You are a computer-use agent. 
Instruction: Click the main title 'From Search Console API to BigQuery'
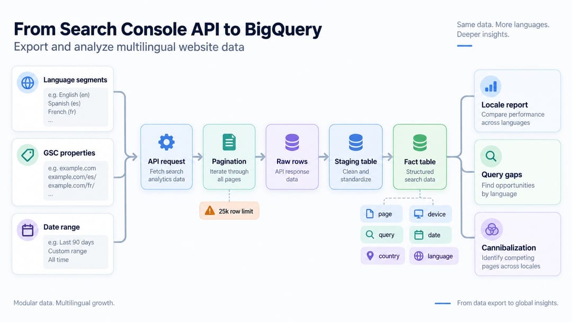coord(168,29)
